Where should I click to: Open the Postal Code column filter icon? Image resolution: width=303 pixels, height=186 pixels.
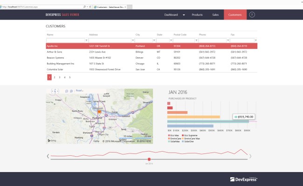click(x=196, y=40)
